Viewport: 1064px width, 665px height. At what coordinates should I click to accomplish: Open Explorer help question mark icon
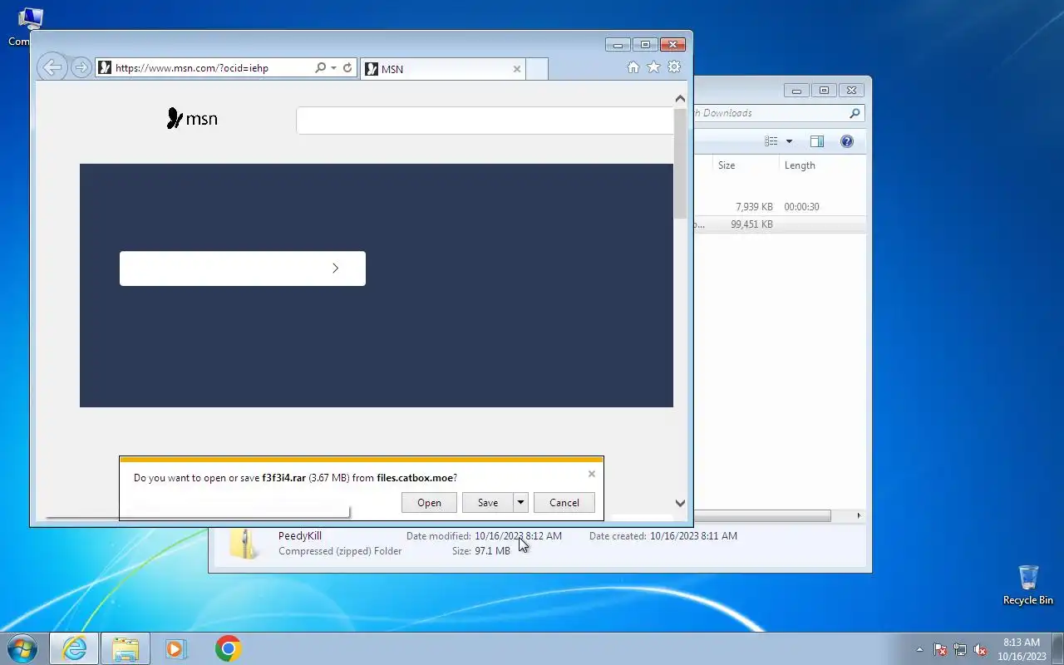(847, 141)
